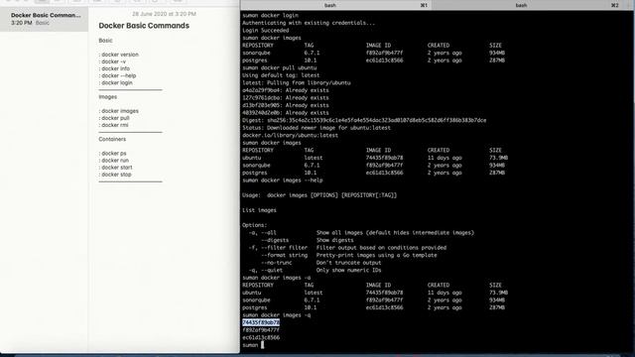Click the 'docker pull' line in the note
Image resolution: width=635 pixels, height=357 pixels.
click(x=114, y=118)
